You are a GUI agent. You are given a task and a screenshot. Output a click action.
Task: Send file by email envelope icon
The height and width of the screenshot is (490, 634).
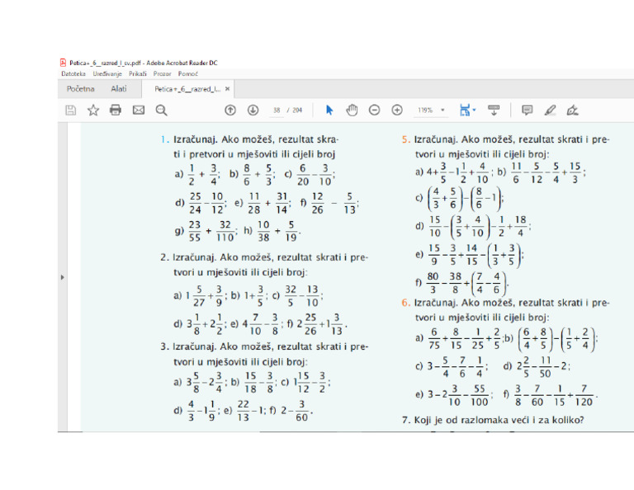tap(139, 110)
